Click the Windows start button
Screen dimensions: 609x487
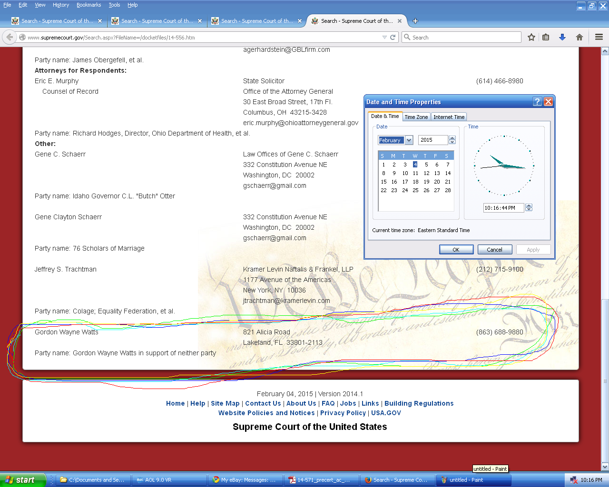(x=23, y=480)
